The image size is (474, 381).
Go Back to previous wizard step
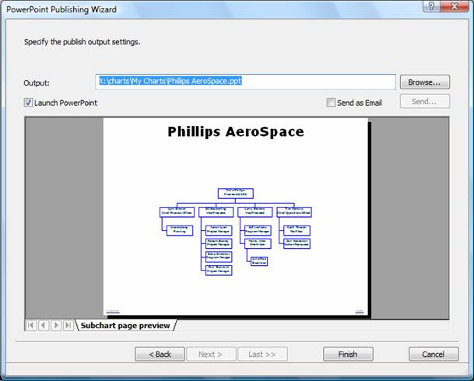[x=160, y=354]
